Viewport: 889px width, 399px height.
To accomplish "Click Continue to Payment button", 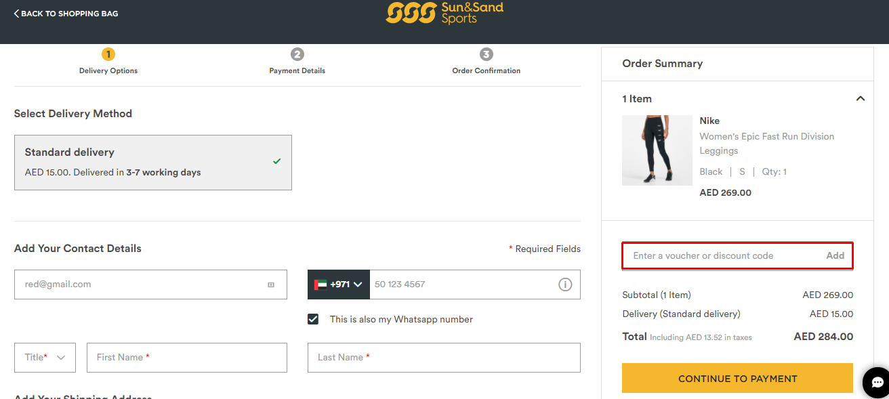I will pos(737,379).
